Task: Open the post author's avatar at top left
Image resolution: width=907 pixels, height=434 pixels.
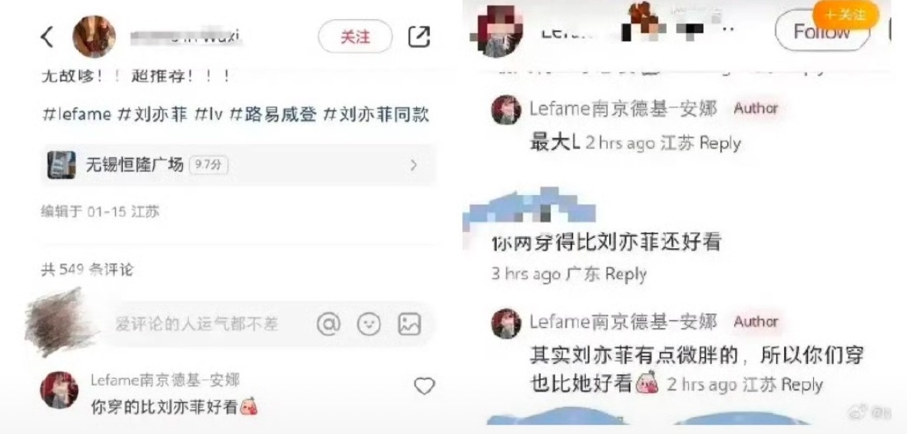Action: [94, 37]
